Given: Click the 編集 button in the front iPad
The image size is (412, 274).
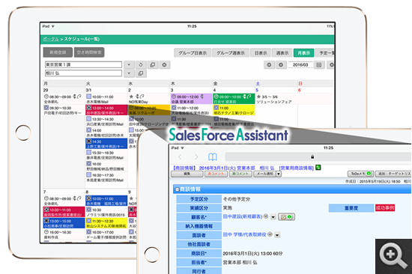Looking at the screenshot, I should 187,174.
